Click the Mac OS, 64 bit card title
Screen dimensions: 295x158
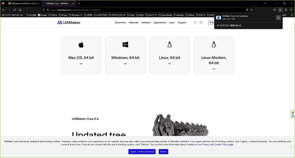81,58
